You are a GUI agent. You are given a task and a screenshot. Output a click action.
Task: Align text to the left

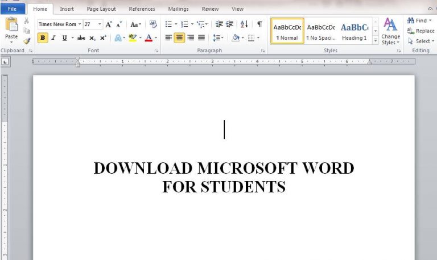pyautogui.click(x=168, y=37)
